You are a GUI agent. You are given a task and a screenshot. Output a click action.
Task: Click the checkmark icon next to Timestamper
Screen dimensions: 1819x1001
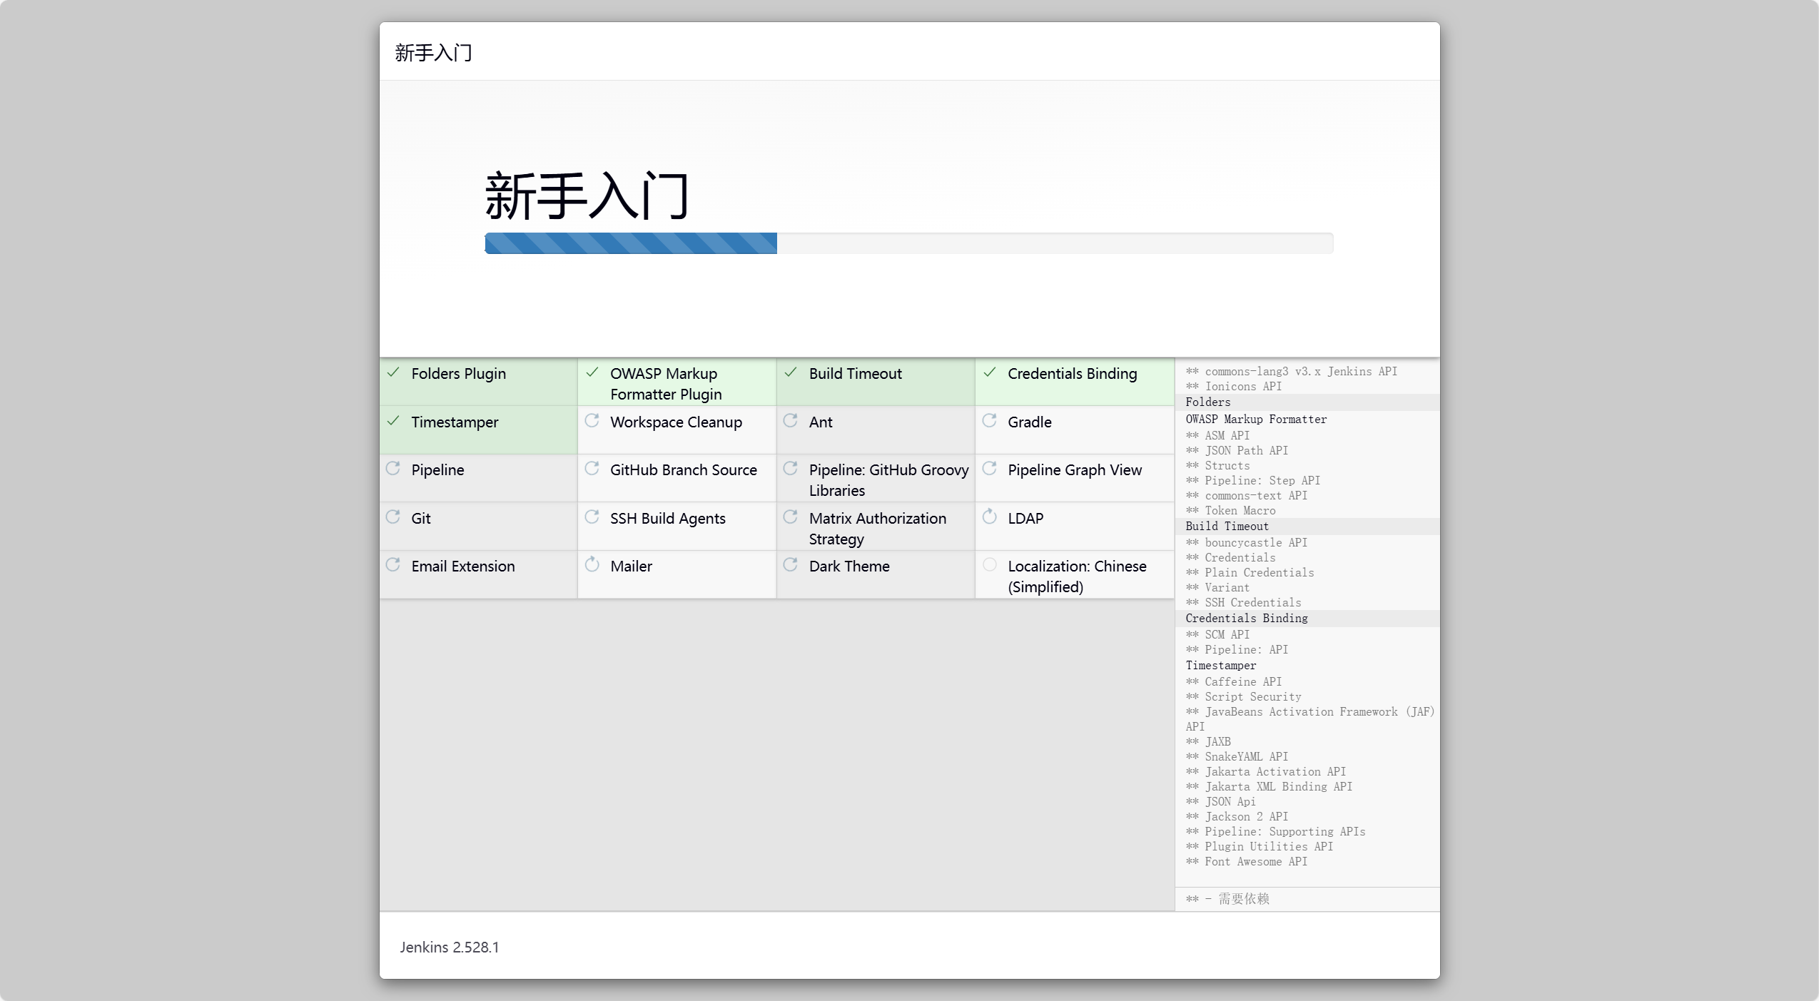click(393, 421)
